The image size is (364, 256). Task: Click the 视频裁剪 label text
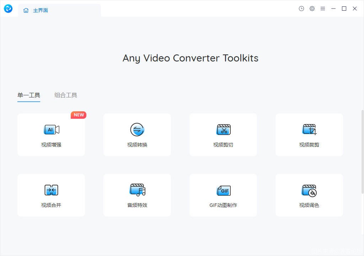click(x=309, y=145)
